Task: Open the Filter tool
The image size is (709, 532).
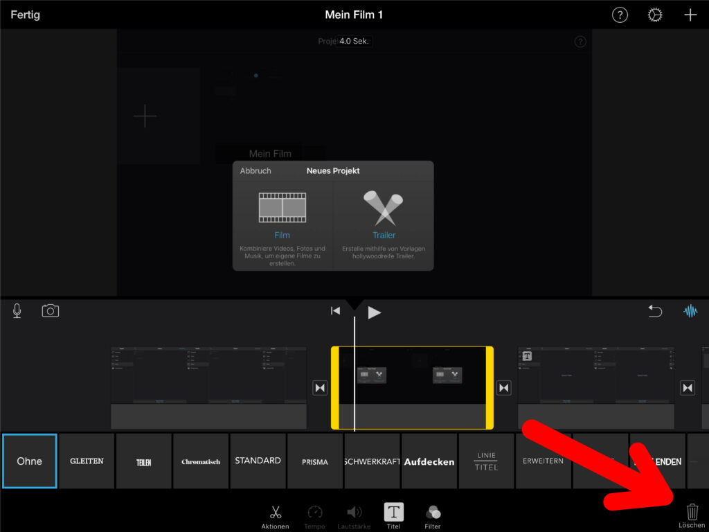Action: point(433,516)
